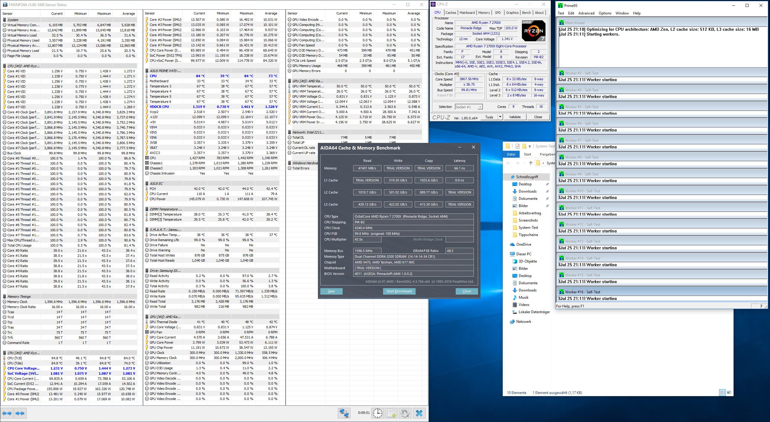Select the VDDCR CPU sensor row in HWiNFO
770x422 pixels.
212,107
